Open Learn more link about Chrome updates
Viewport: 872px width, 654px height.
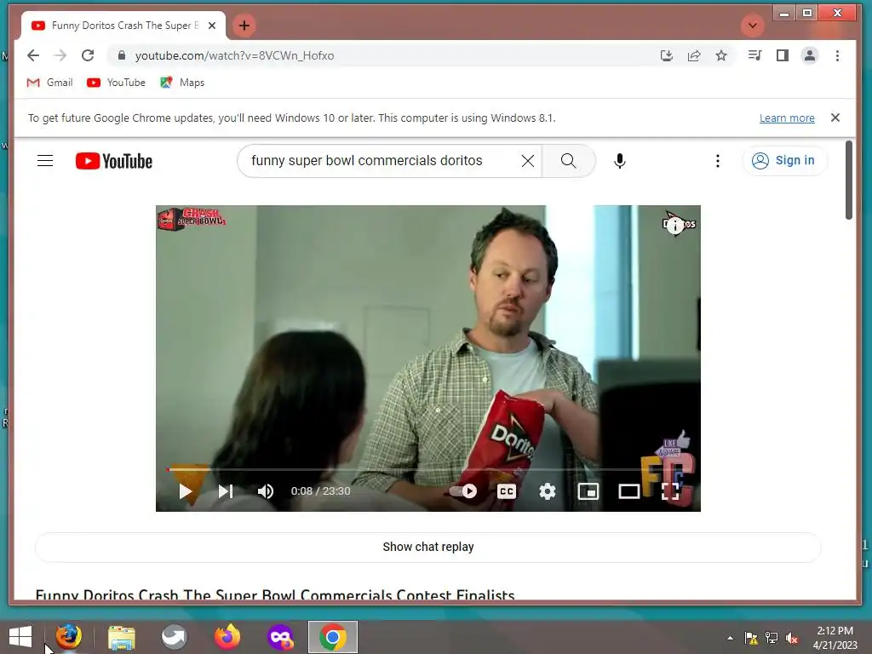[787, 118]
